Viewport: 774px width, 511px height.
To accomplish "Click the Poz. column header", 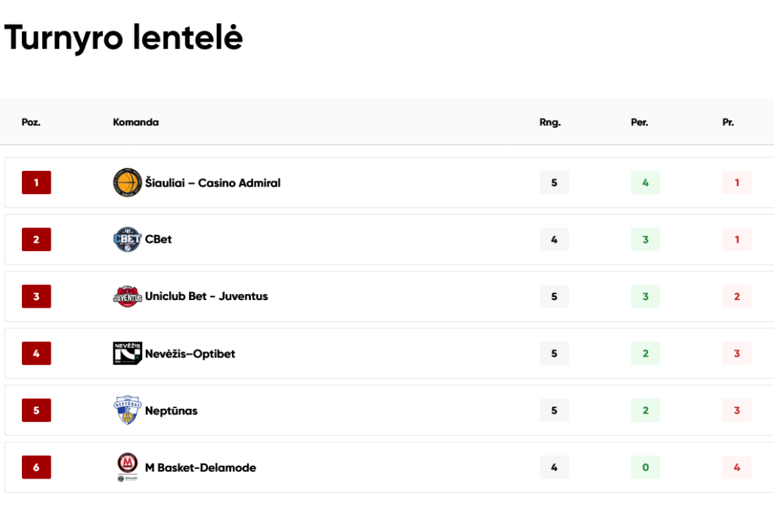I will pyautogui.click(x=31, y=122).
